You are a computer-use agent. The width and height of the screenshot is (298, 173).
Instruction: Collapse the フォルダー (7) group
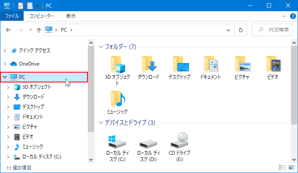[101, 46]
